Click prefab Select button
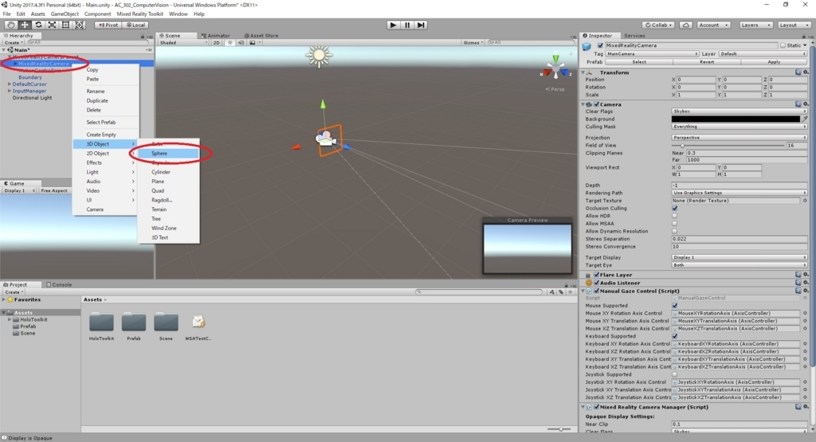The height and width of the screenshot is (442, 816). pyautogui.click(x=639, y=62)
